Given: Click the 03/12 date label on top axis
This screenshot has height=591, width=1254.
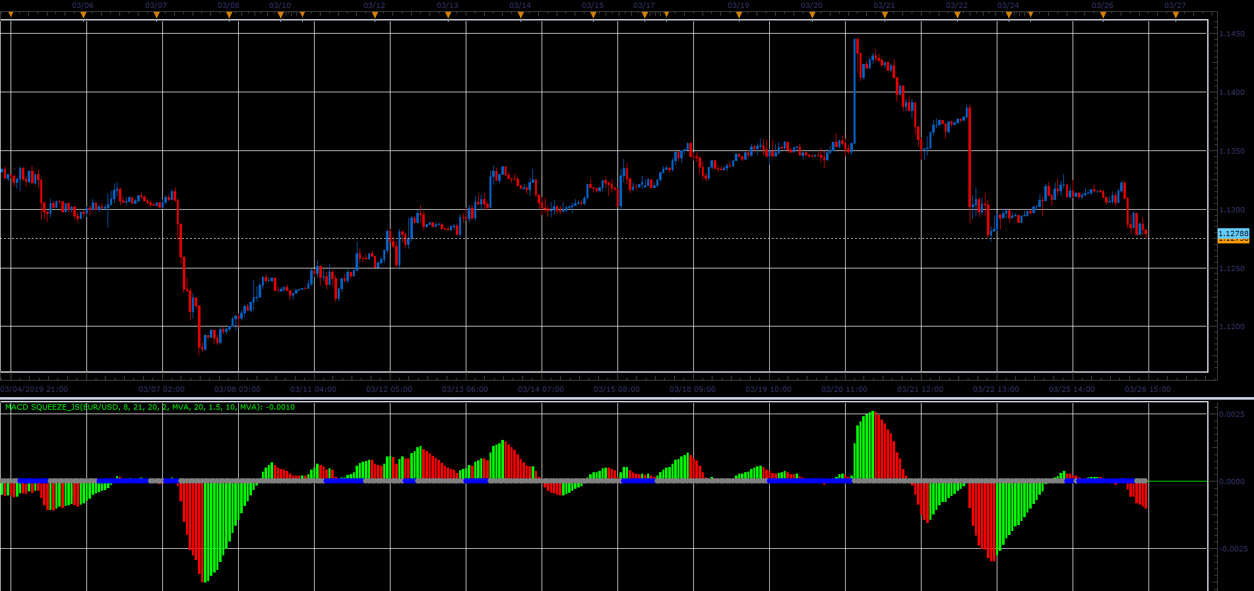Looking at the screenshot, I should 374,5.
